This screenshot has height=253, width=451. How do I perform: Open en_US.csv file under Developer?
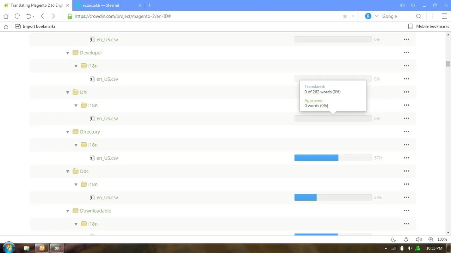(107, 79)
